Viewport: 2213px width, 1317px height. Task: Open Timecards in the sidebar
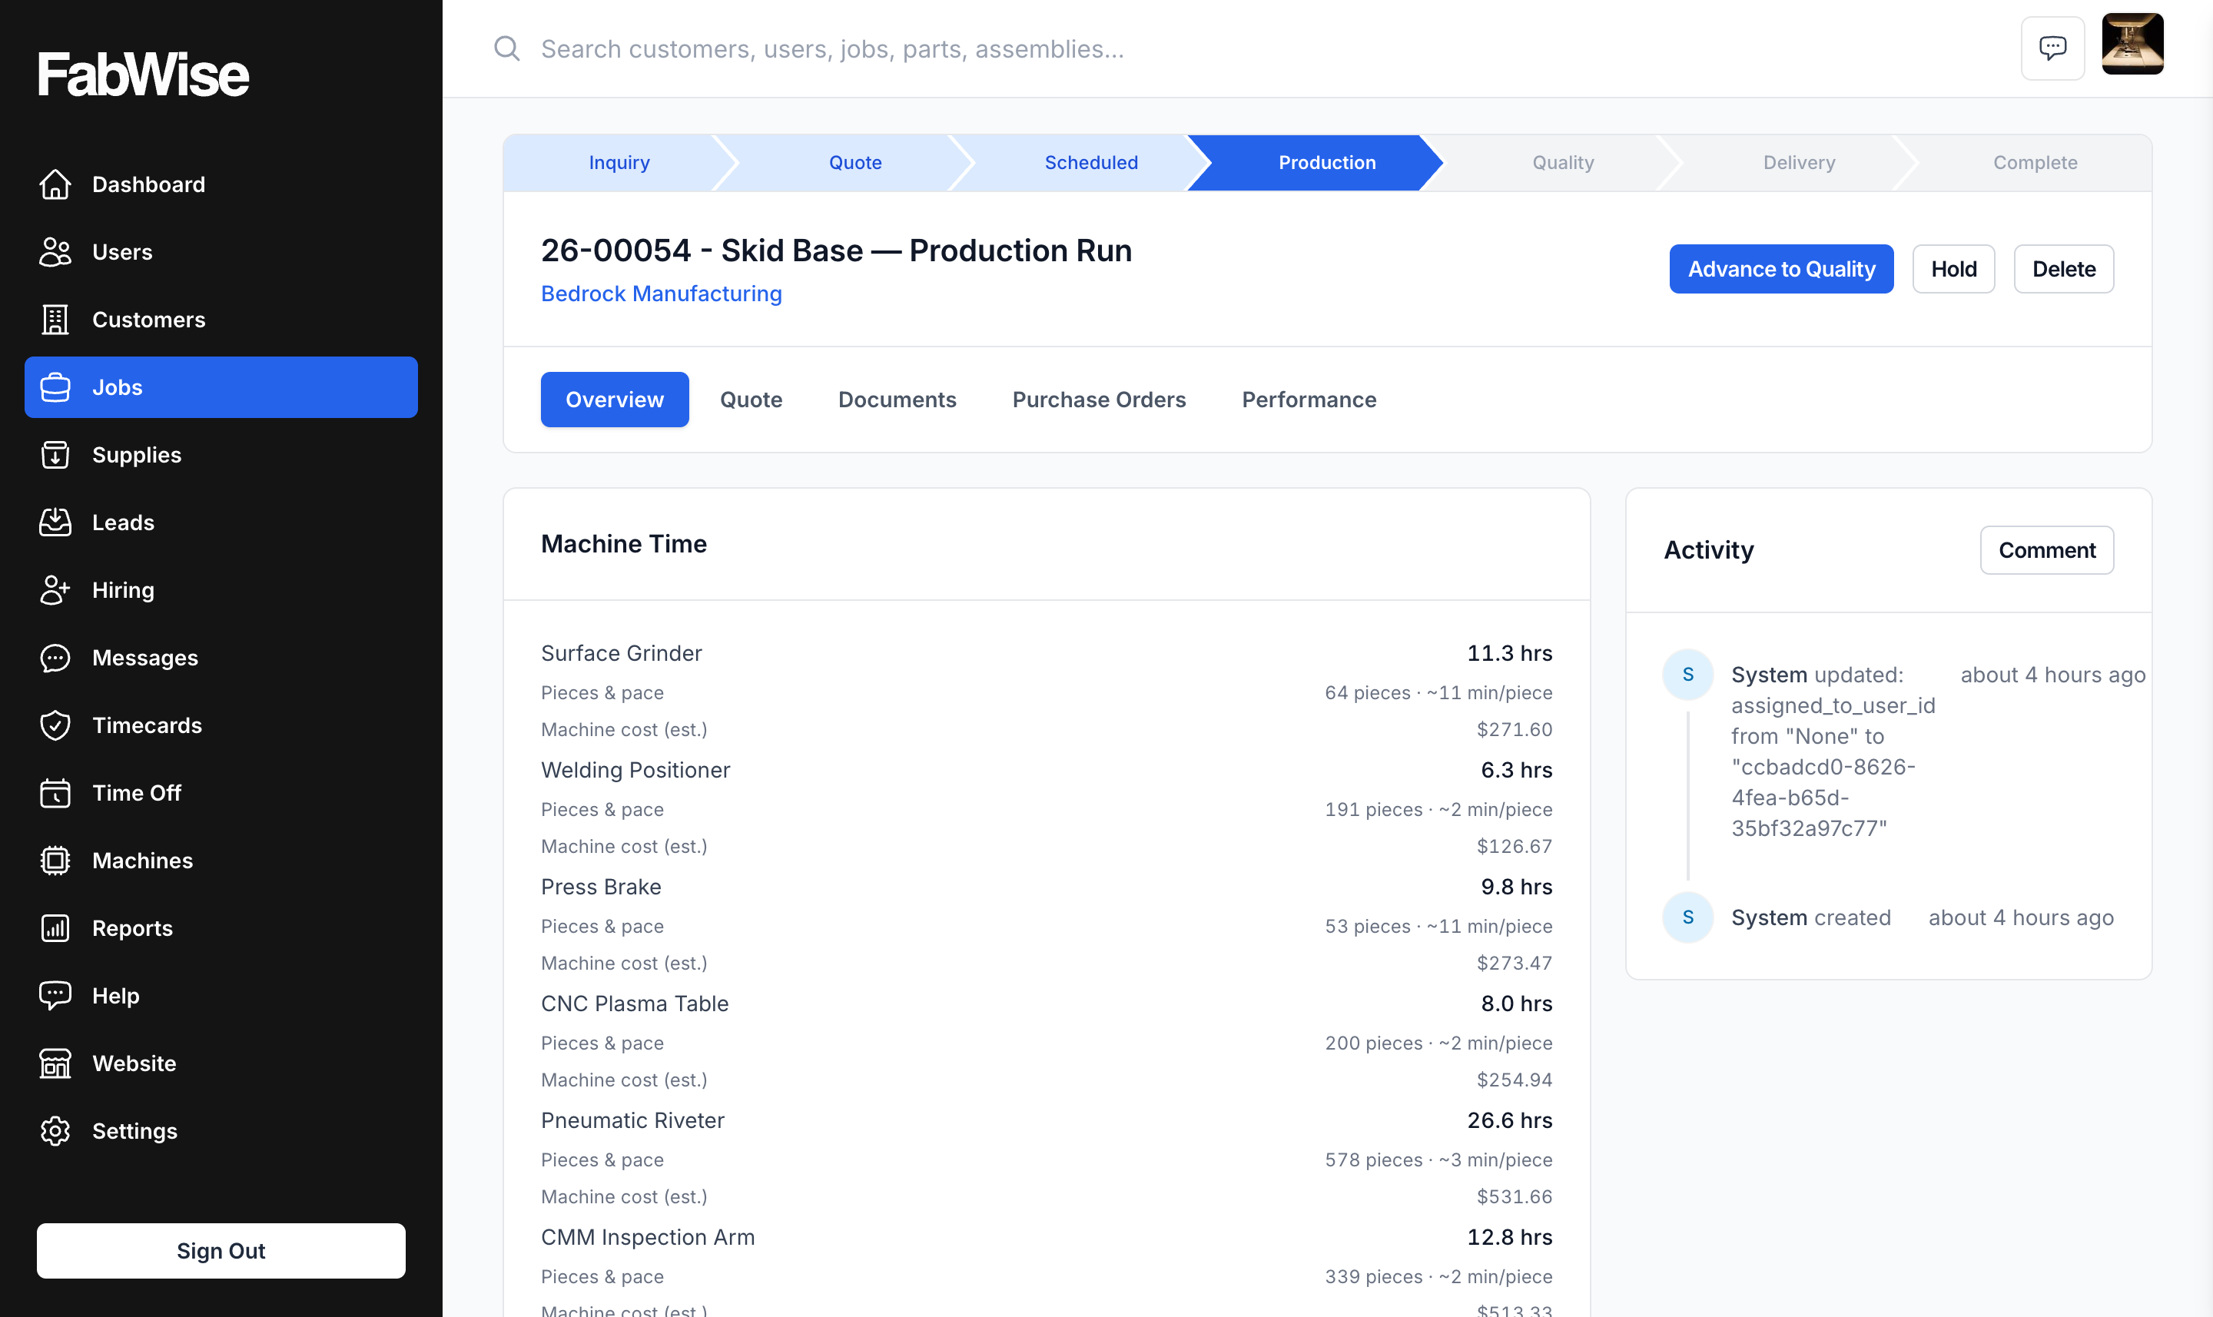click(x=221, y=725)
